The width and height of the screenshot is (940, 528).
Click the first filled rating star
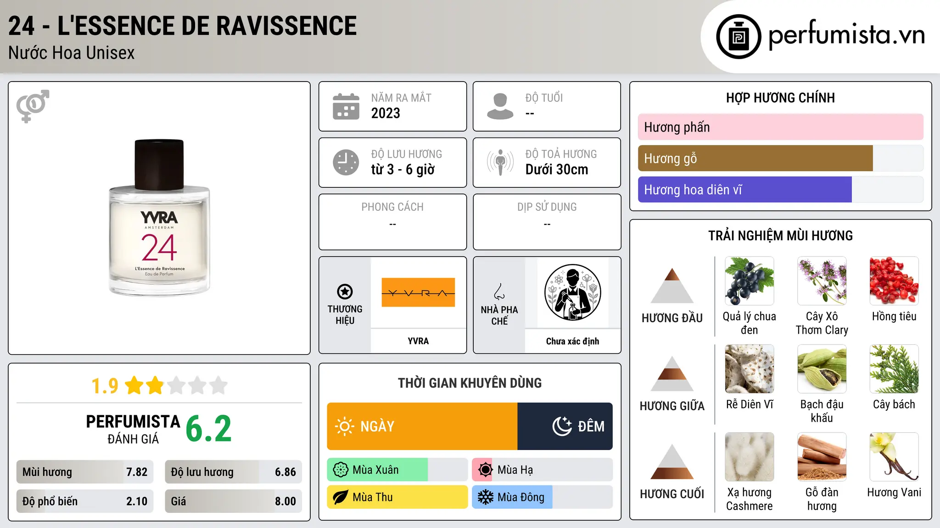134,385
